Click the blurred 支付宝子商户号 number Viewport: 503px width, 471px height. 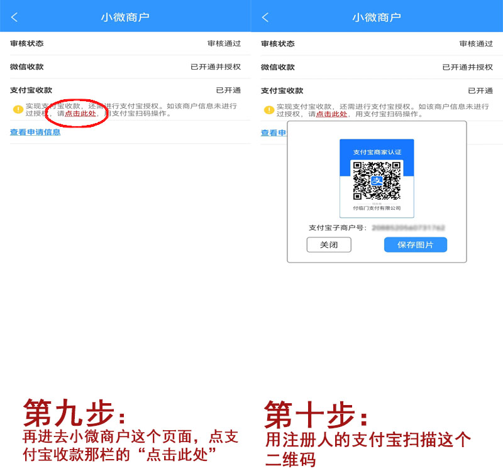[408, 228]
